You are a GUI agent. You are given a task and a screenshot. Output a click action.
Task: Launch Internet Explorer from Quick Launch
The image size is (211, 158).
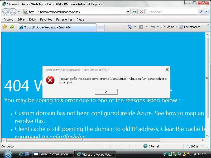pyautogui.click(x=21, y=154)
